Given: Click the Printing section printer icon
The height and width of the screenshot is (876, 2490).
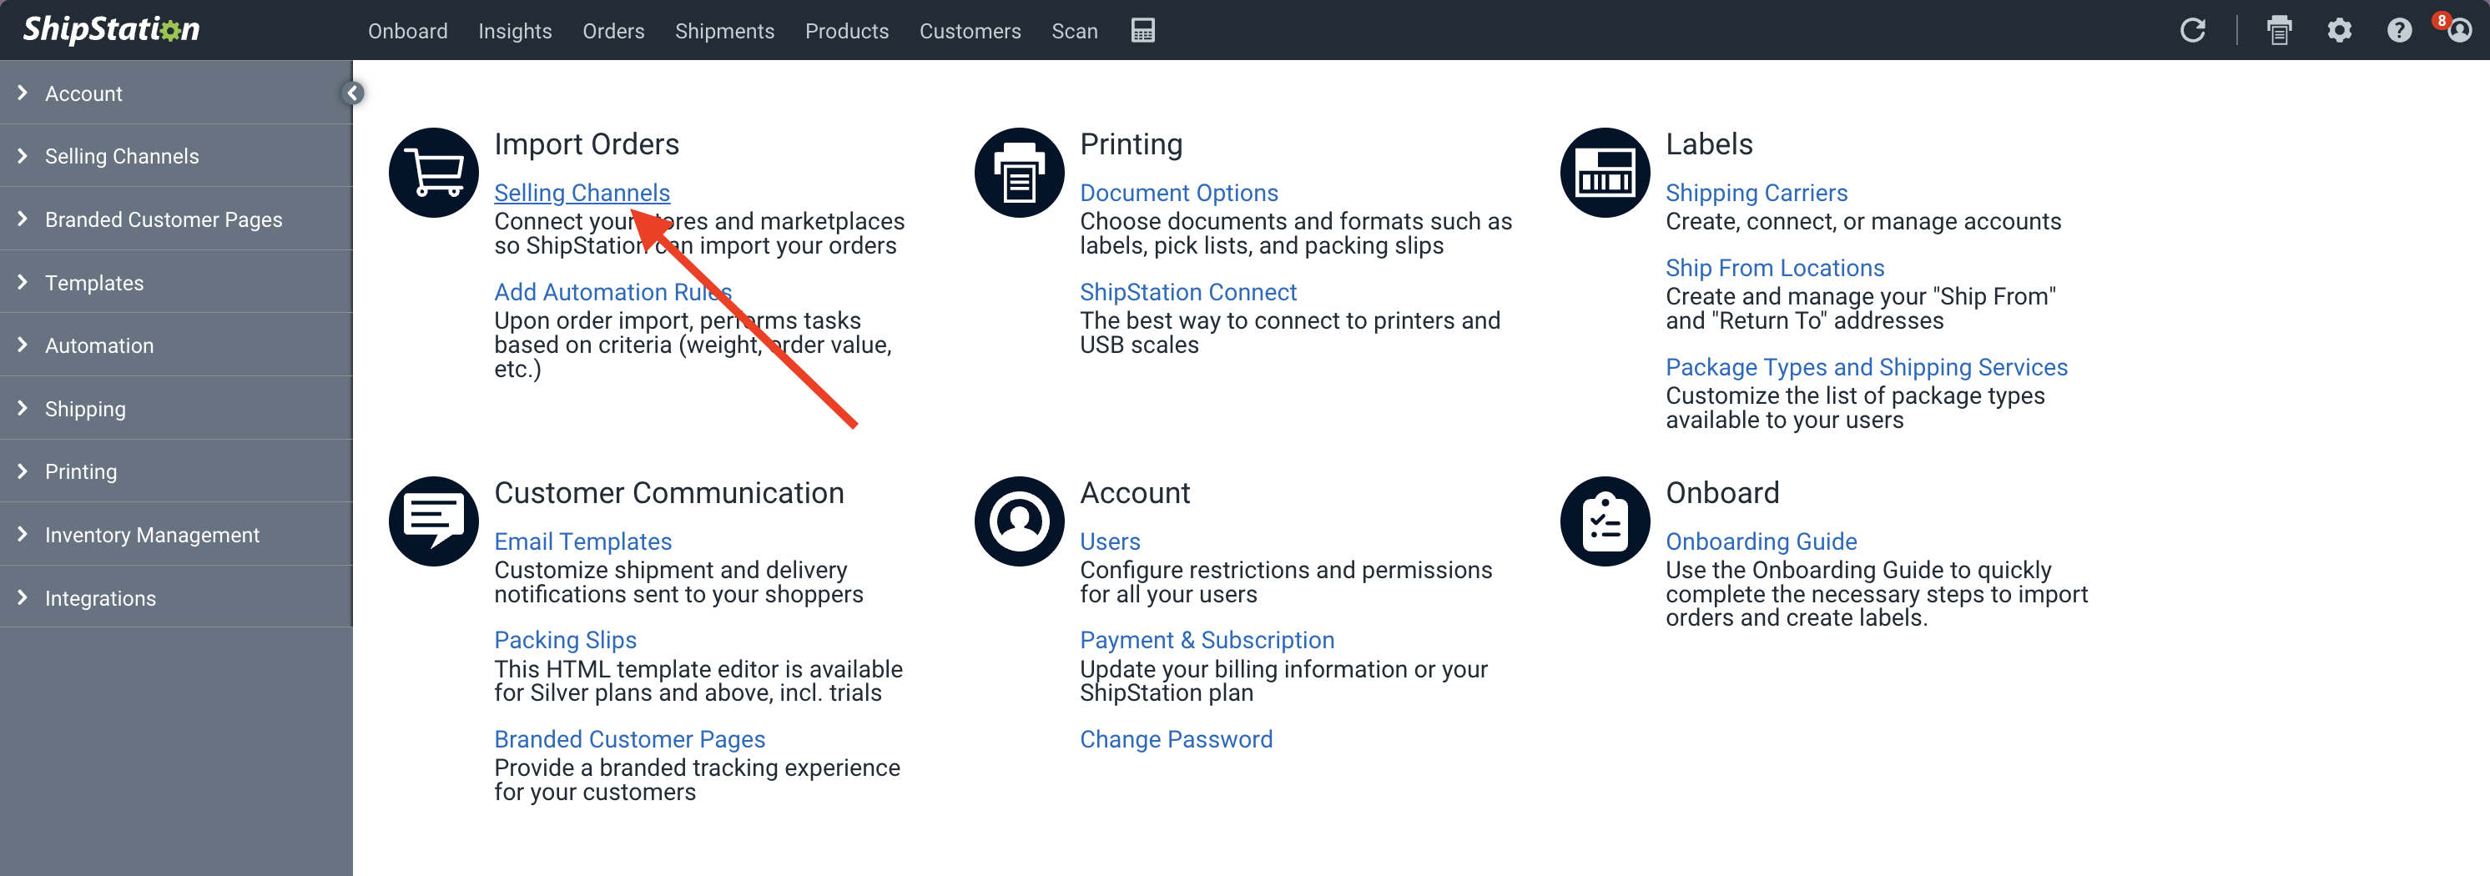Looking at the screenshot, I should pos(1020,172).
